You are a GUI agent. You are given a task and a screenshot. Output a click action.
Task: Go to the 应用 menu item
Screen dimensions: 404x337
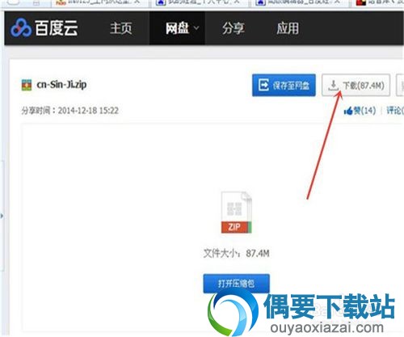[288, 28]
